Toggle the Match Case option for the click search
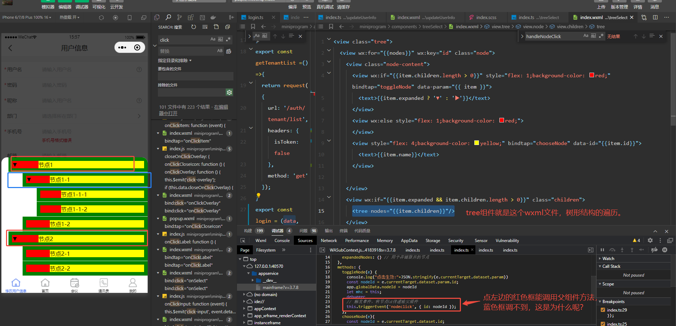The image size is (676, 326). point(213,40)
